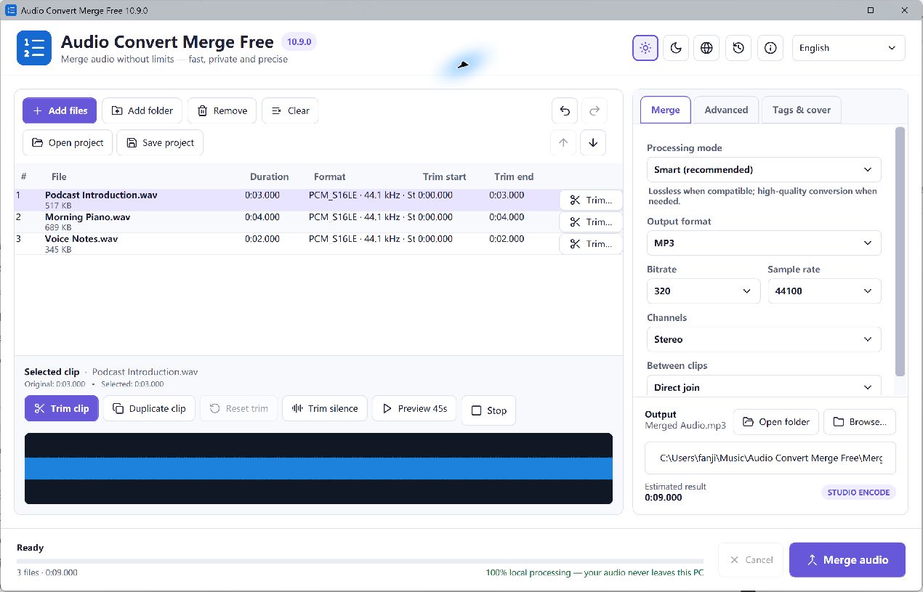The height and width of the screenshot is (592, 923).
Task: Switch to the Tags & cover tab
Action: pyautogui.click(x=801, y=110)
